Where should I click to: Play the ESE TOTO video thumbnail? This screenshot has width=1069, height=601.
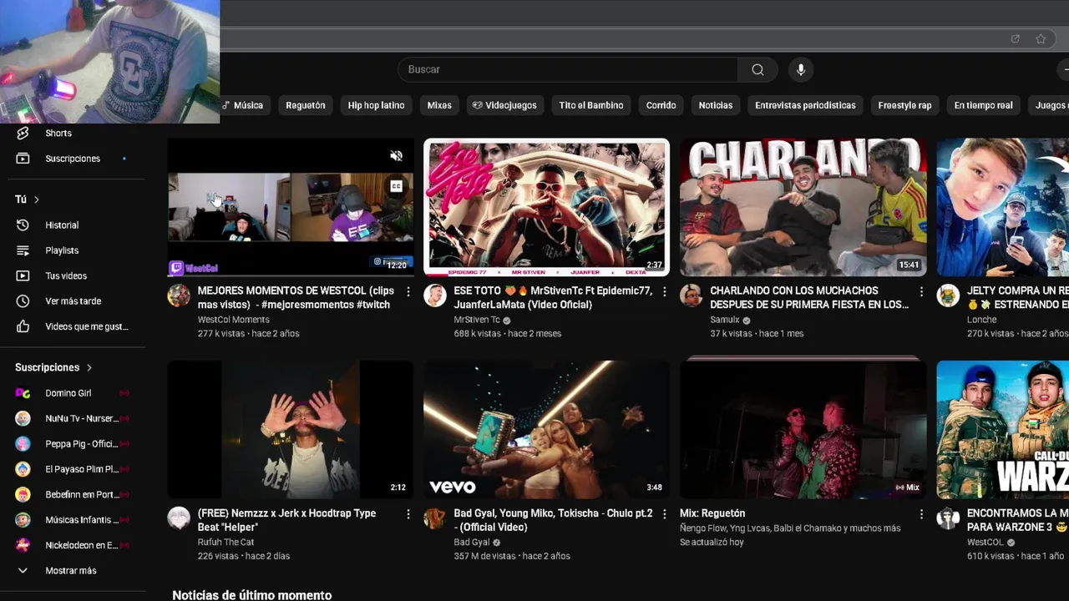[x=546, y=207]
